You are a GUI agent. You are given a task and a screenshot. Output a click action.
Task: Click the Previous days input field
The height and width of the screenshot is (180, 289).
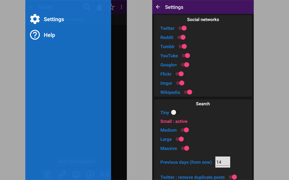pyautogui.click(x=223, y=162)
